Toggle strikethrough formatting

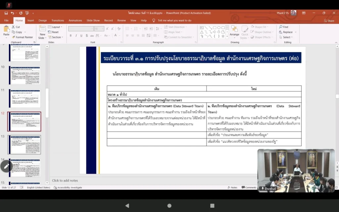click(x=92, y=35)
